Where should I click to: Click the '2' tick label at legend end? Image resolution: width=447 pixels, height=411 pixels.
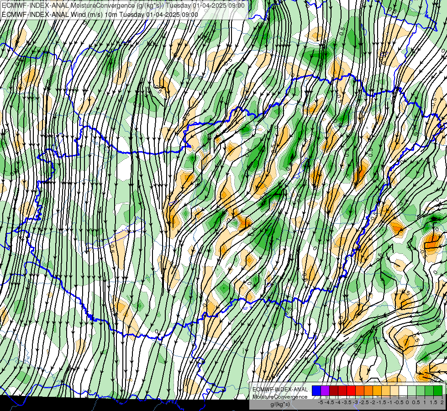coord(442,402)
